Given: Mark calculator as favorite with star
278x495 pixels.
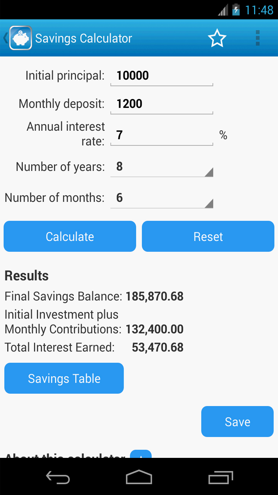Looking at the screenshot, I should point(217,38).
